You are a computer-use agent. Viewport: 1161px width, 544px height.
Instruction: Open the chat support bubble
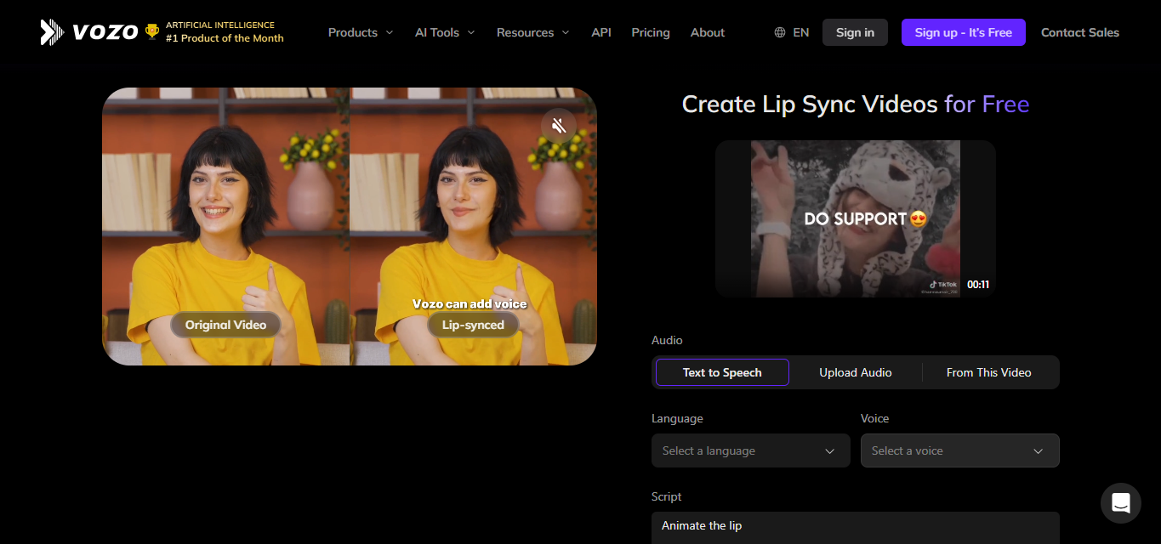coord(1120,502)
